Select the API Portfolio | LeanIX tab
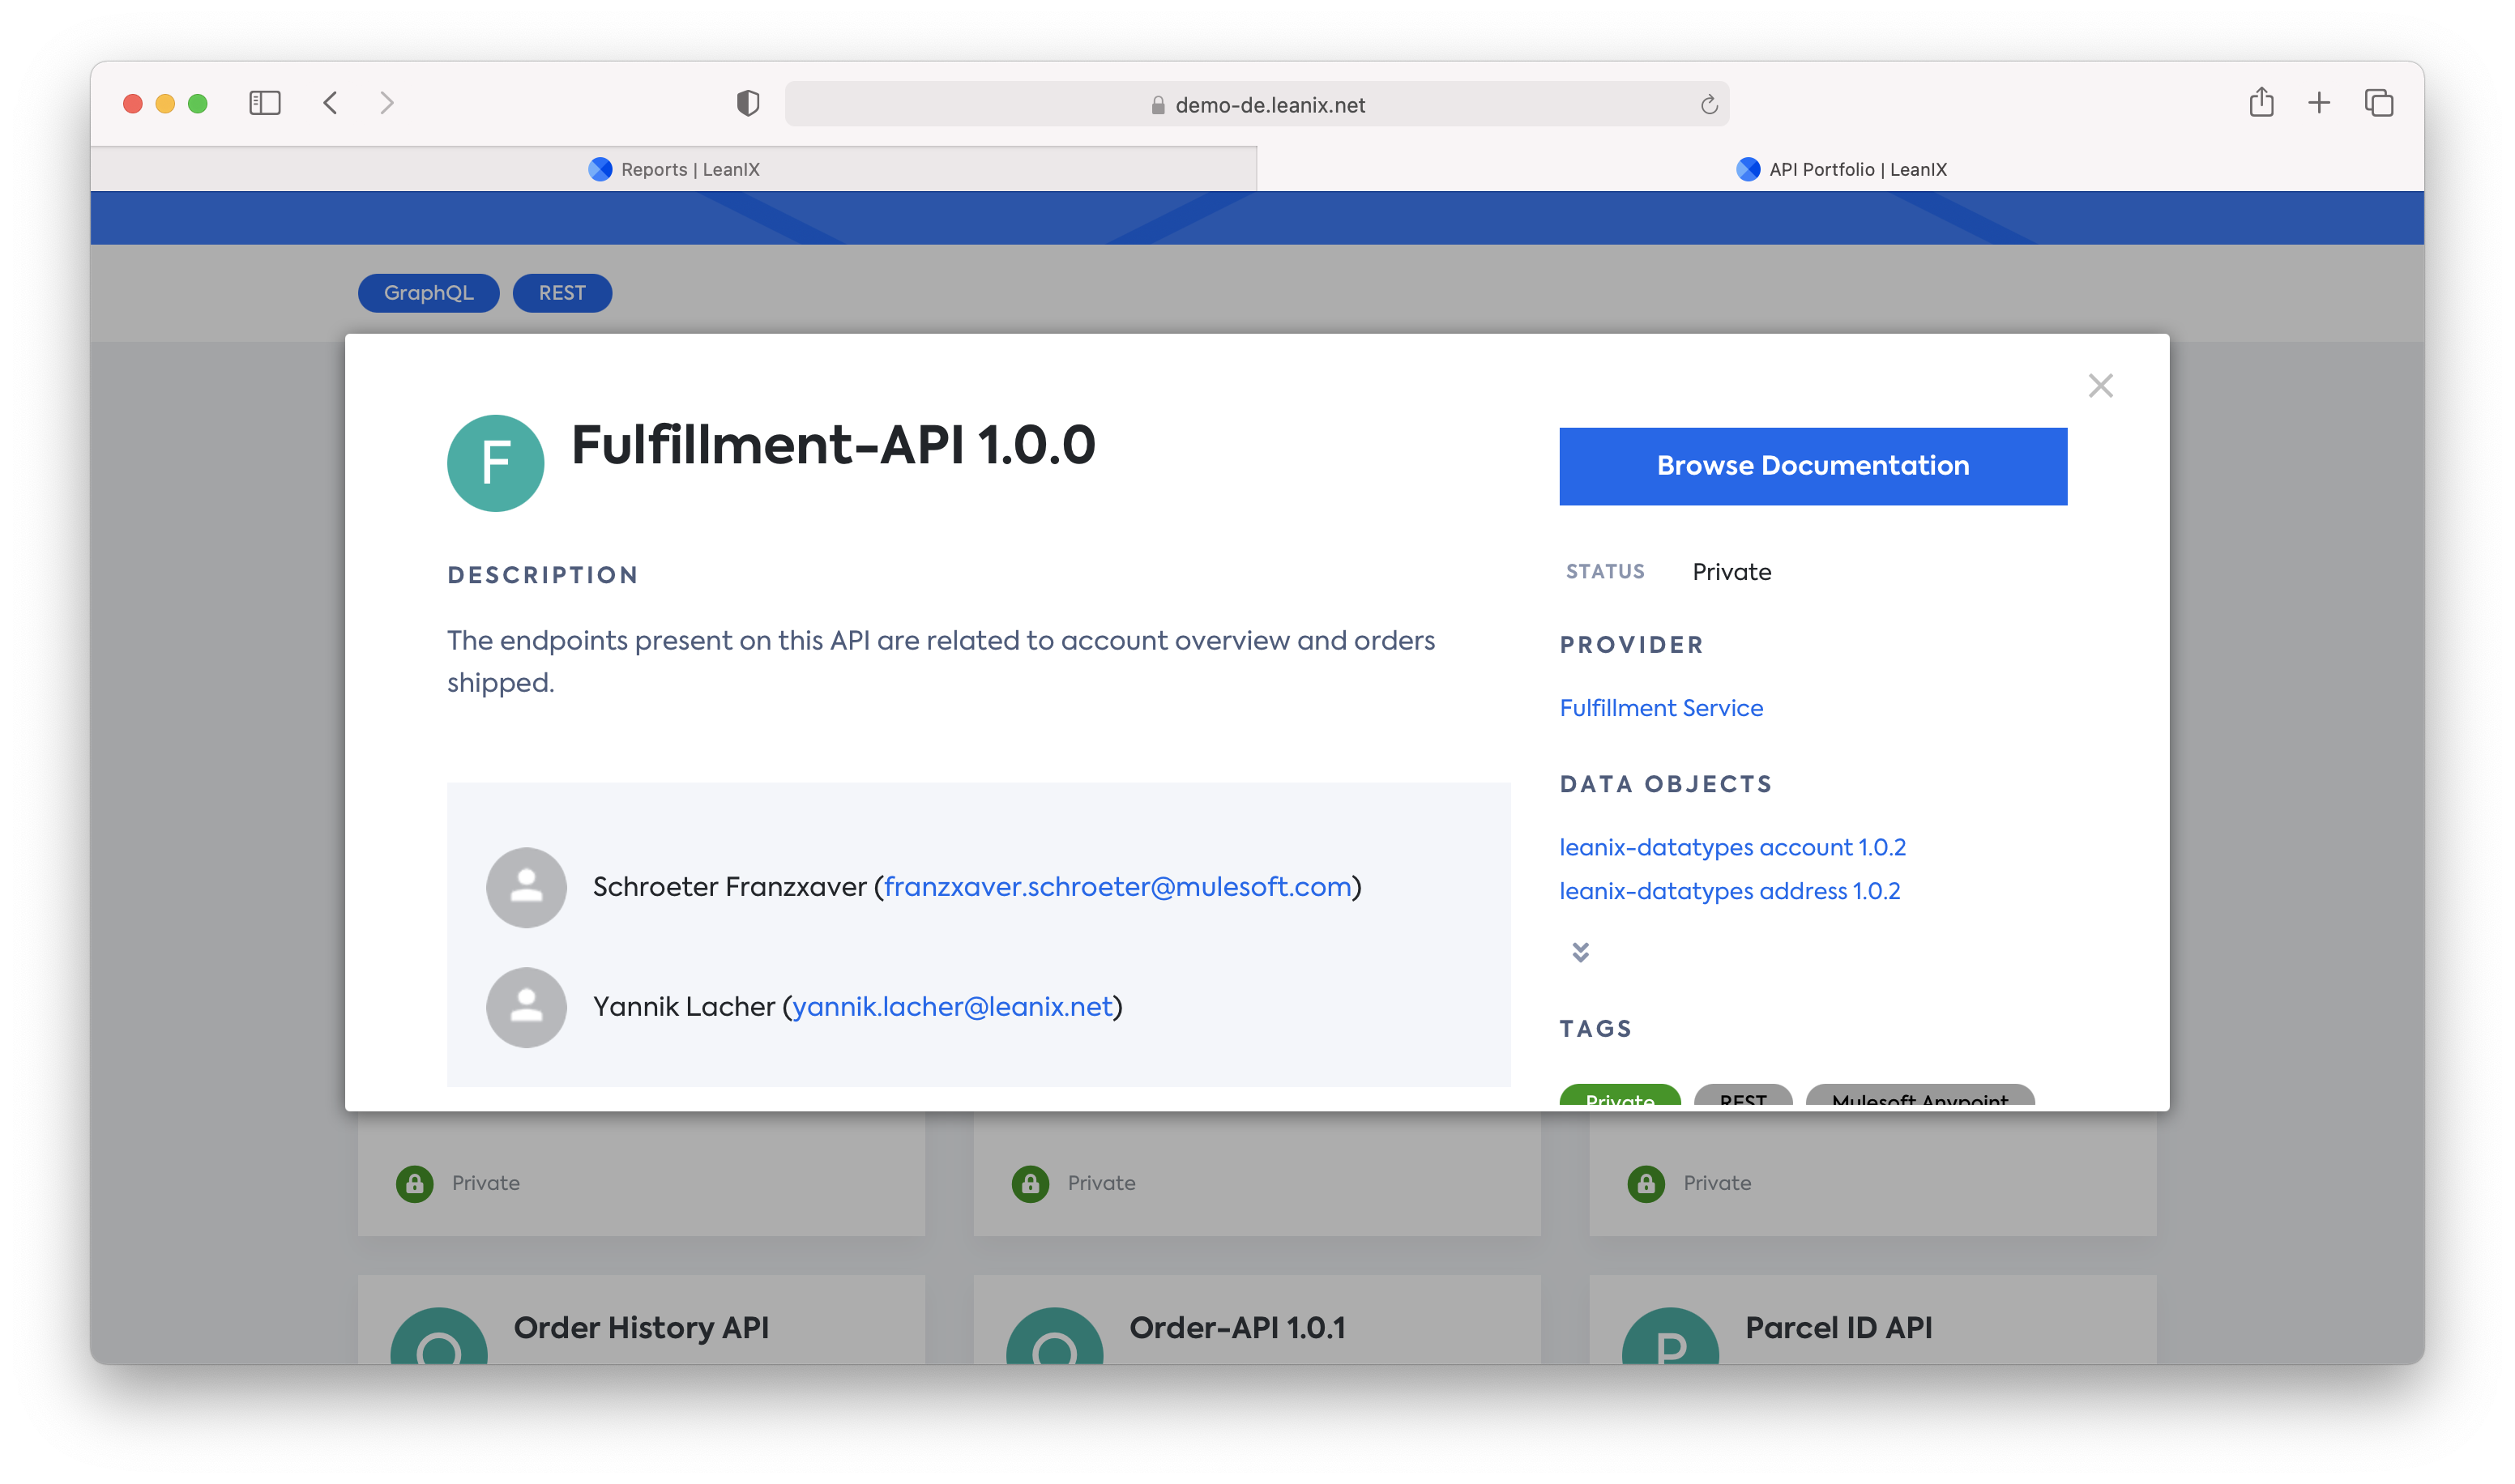 coord(1840,169)
